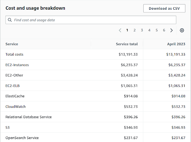Image resolution: width=191 pixels, height=142 pixels.
Task: Go to next page with right chevron
Action: tap(172, 30)
